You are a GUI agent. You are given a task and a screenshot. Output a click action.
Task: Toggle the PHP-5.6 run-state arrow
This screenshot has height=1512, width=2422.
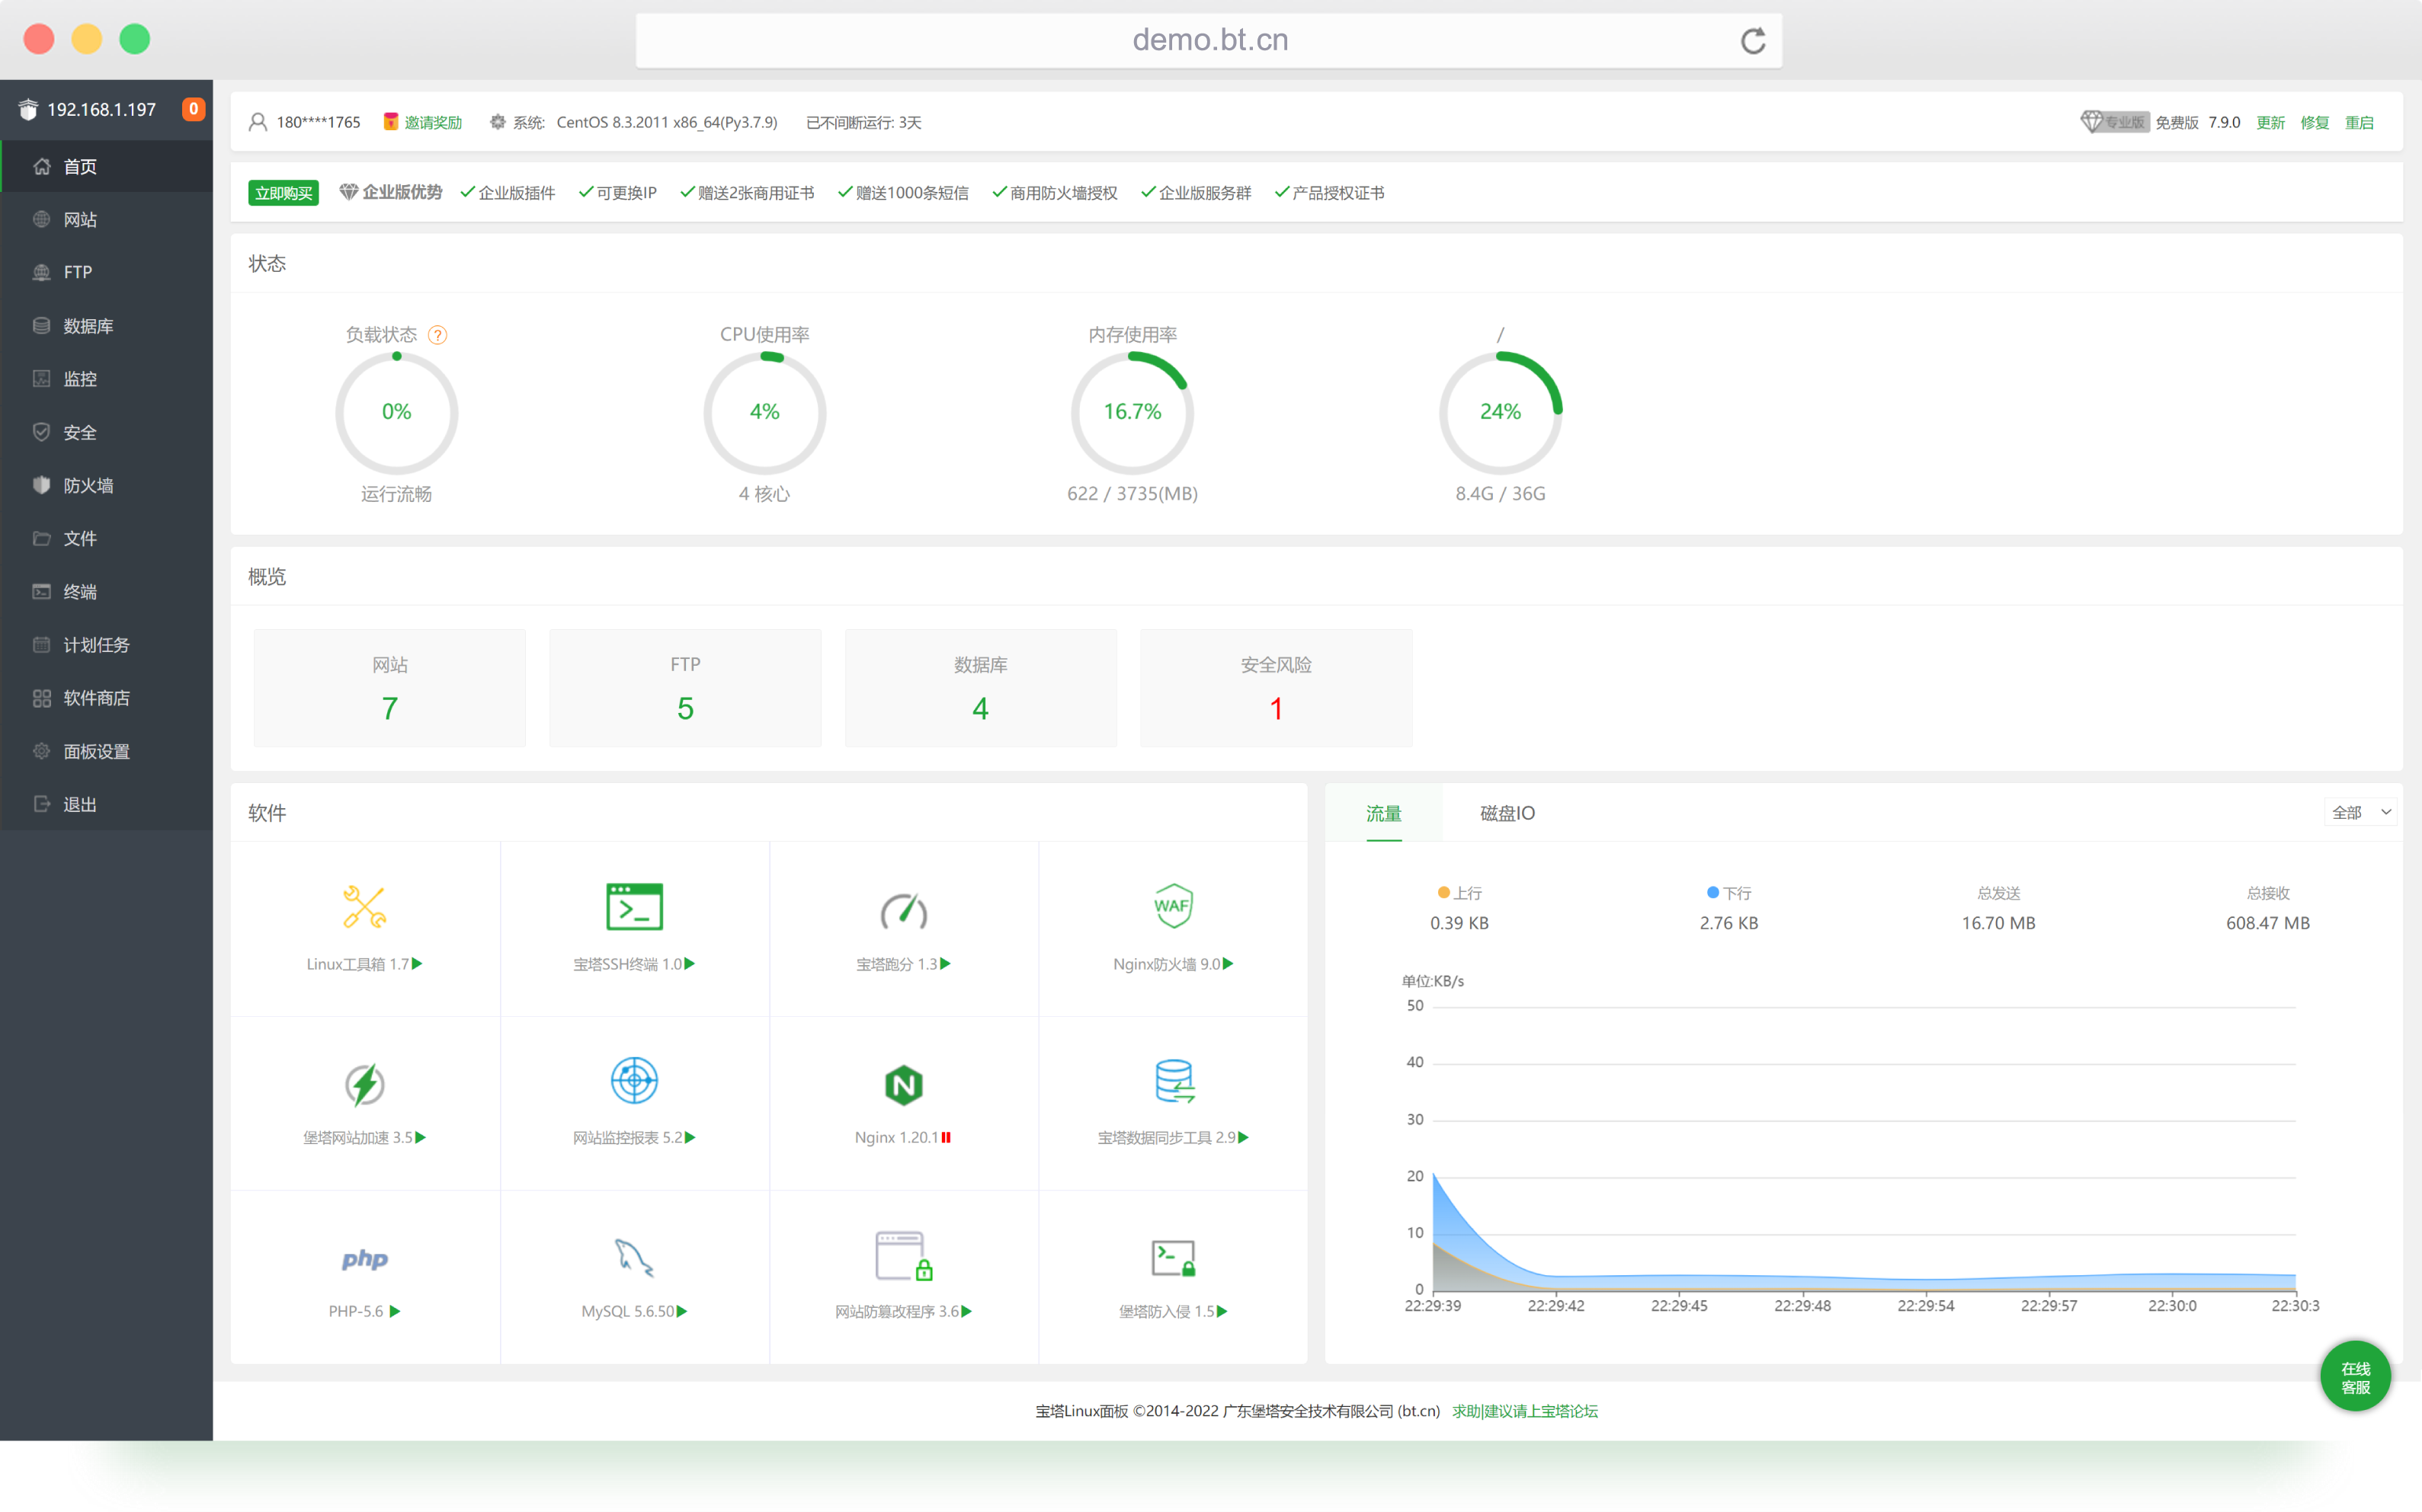coord(396,1311)
